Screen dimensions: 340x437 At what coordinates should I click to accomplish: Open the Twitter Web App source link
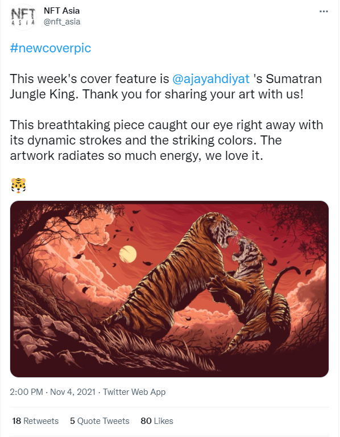pyautogui.click(x=134, y=392)
